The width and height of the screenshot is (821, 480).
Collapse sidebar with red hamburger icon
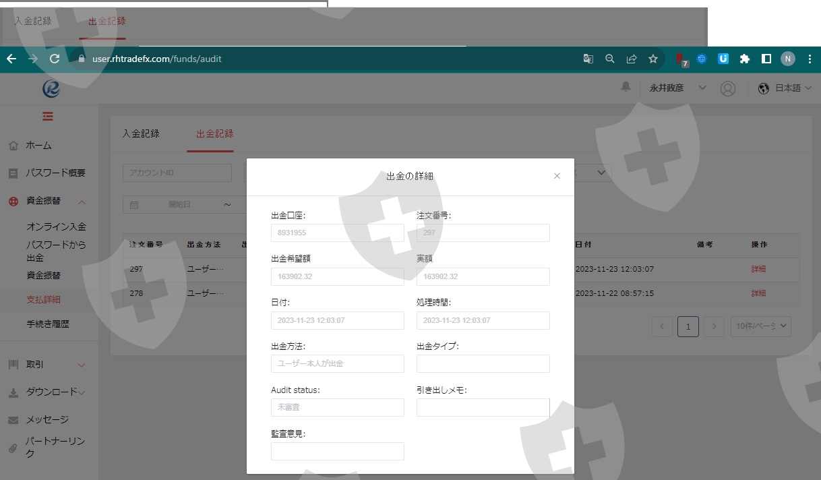48,117
